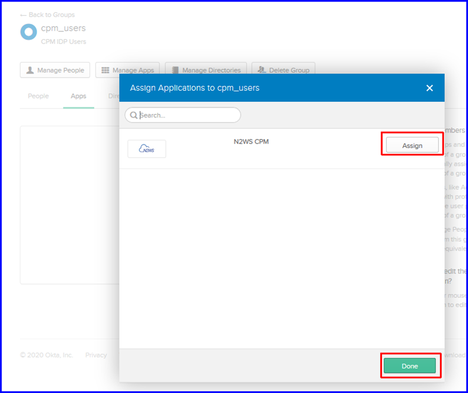Click the Delete Group people icon
The width and height of the screenshot is (468, 393).
(261, 70)
